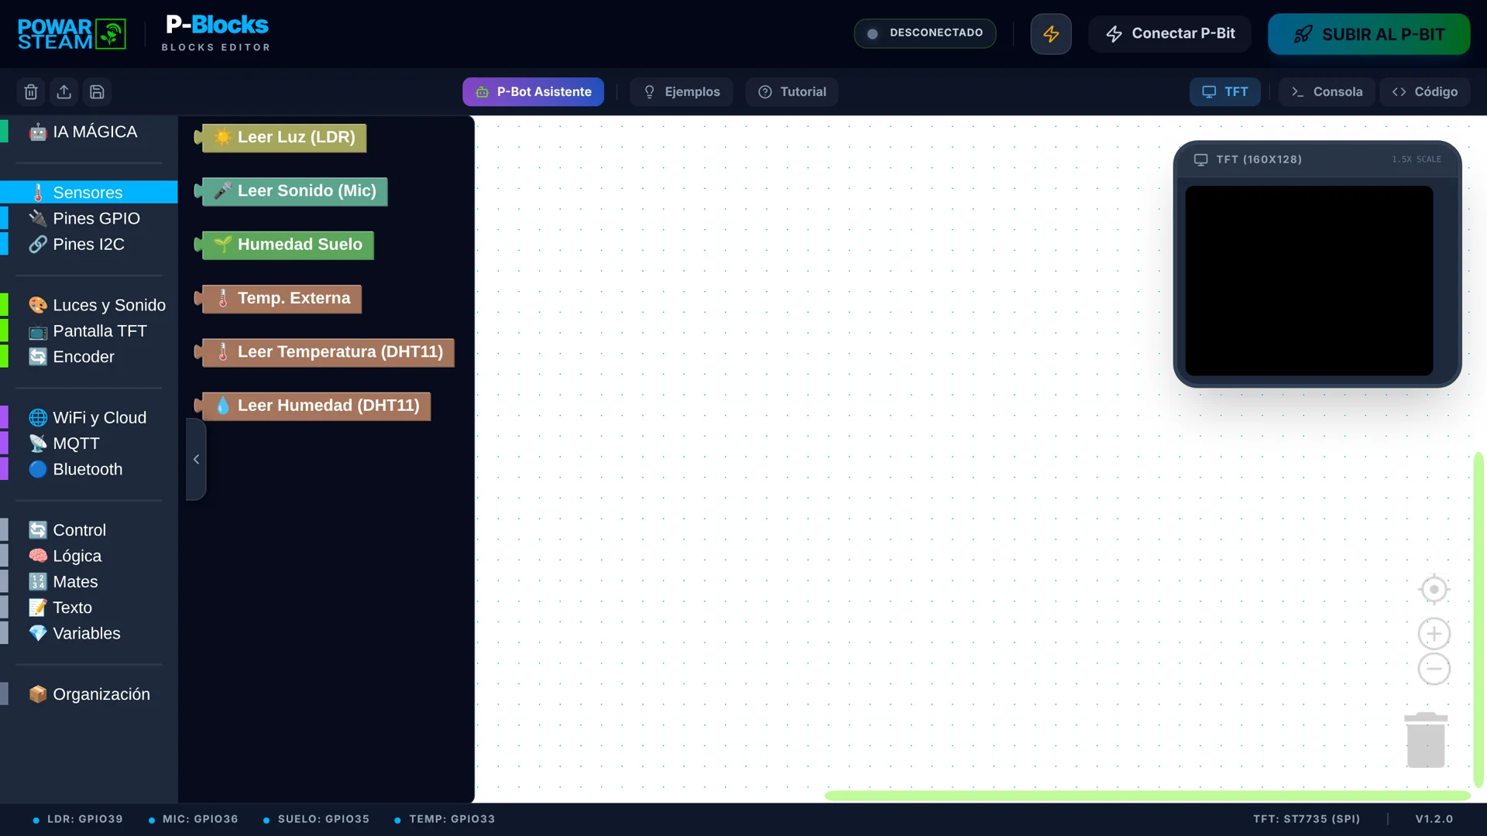The width and height of the screenshot is (1487, 836).
Task: Click SUBIR AL P-BIT upload button
Action: click(1369, 34)
